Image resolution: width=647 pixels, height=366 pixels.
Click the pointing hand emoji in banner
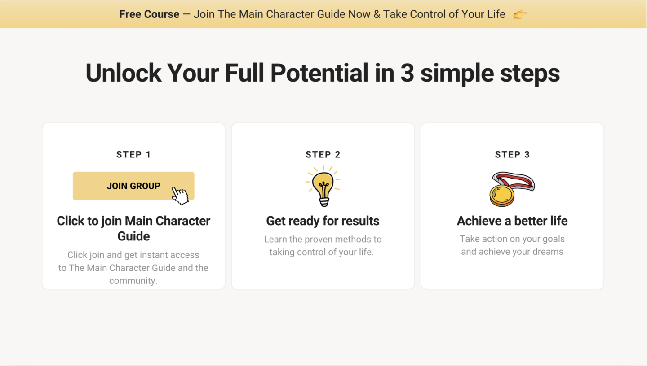click(x=520, y=14)
